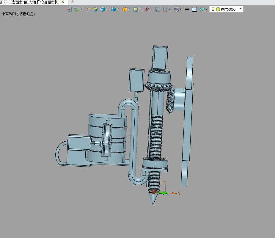Open dropdown beside the layers stack icon
275x238 pixels.
point(206,10)
